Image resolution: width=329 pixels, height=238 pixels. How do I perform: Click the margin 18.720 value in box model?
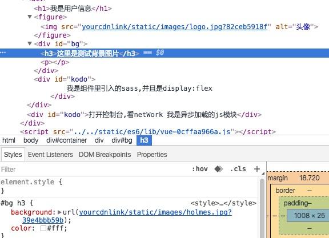(310, 178)
